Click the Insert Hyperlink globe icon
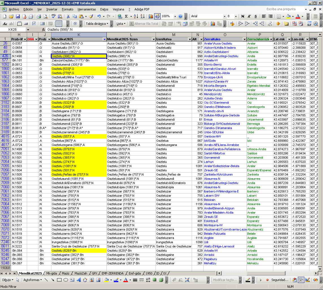Viewport: 323px width, 290px height. click(120, 16)
